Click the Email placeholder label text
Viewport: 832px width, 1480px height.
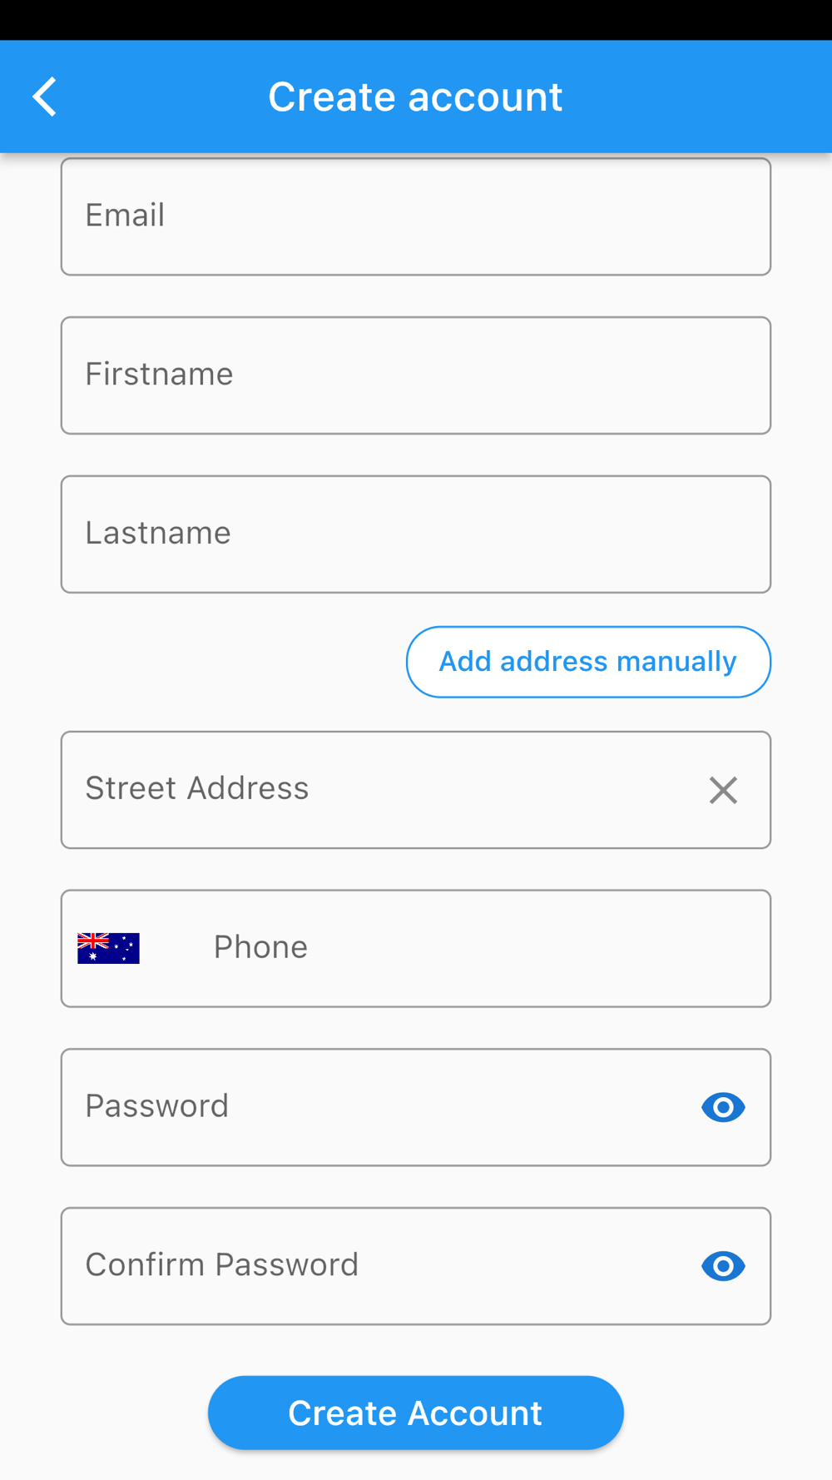click(x=125, y=216)
